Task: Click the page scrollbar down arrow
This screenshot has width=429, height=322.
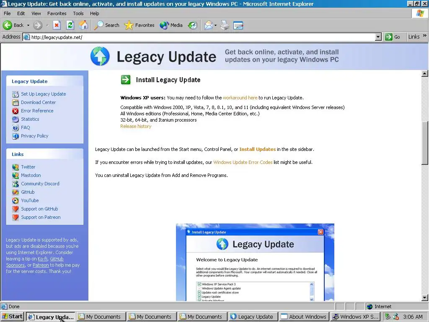Action: pyautogui.click(x=425, y=298)
